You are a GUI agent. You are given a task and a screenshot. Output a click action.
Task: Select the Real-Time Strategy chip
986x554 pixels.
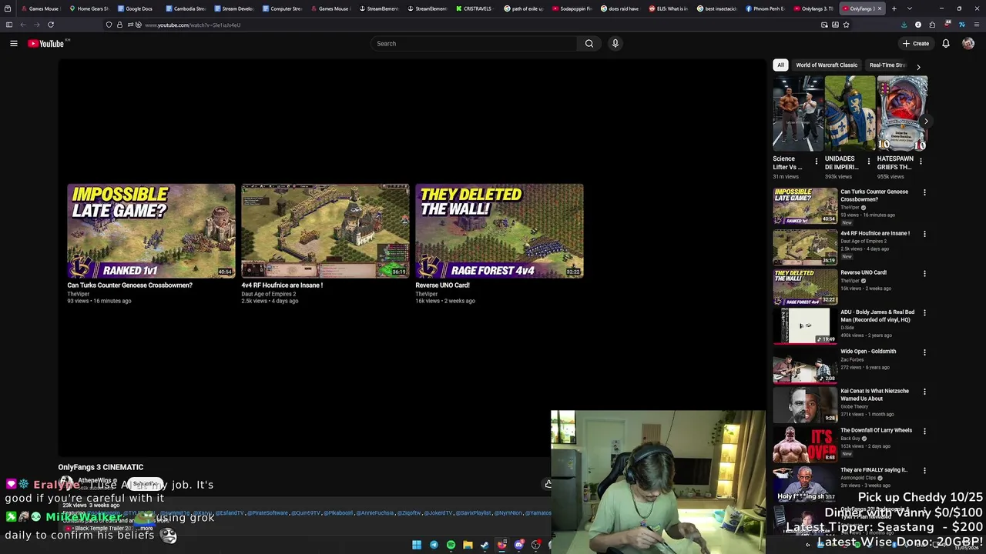888,65
